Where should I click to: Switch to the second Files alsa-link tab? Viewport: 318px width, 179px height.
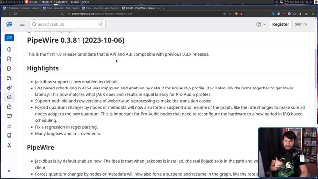click(x=100, y=8)
